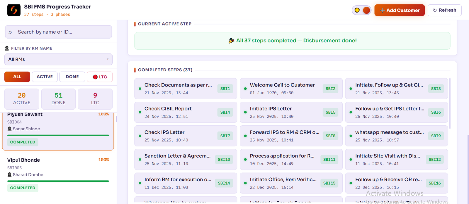Focus the Search by name or ID field
The image size is (469, 204).
coord(58,32)
